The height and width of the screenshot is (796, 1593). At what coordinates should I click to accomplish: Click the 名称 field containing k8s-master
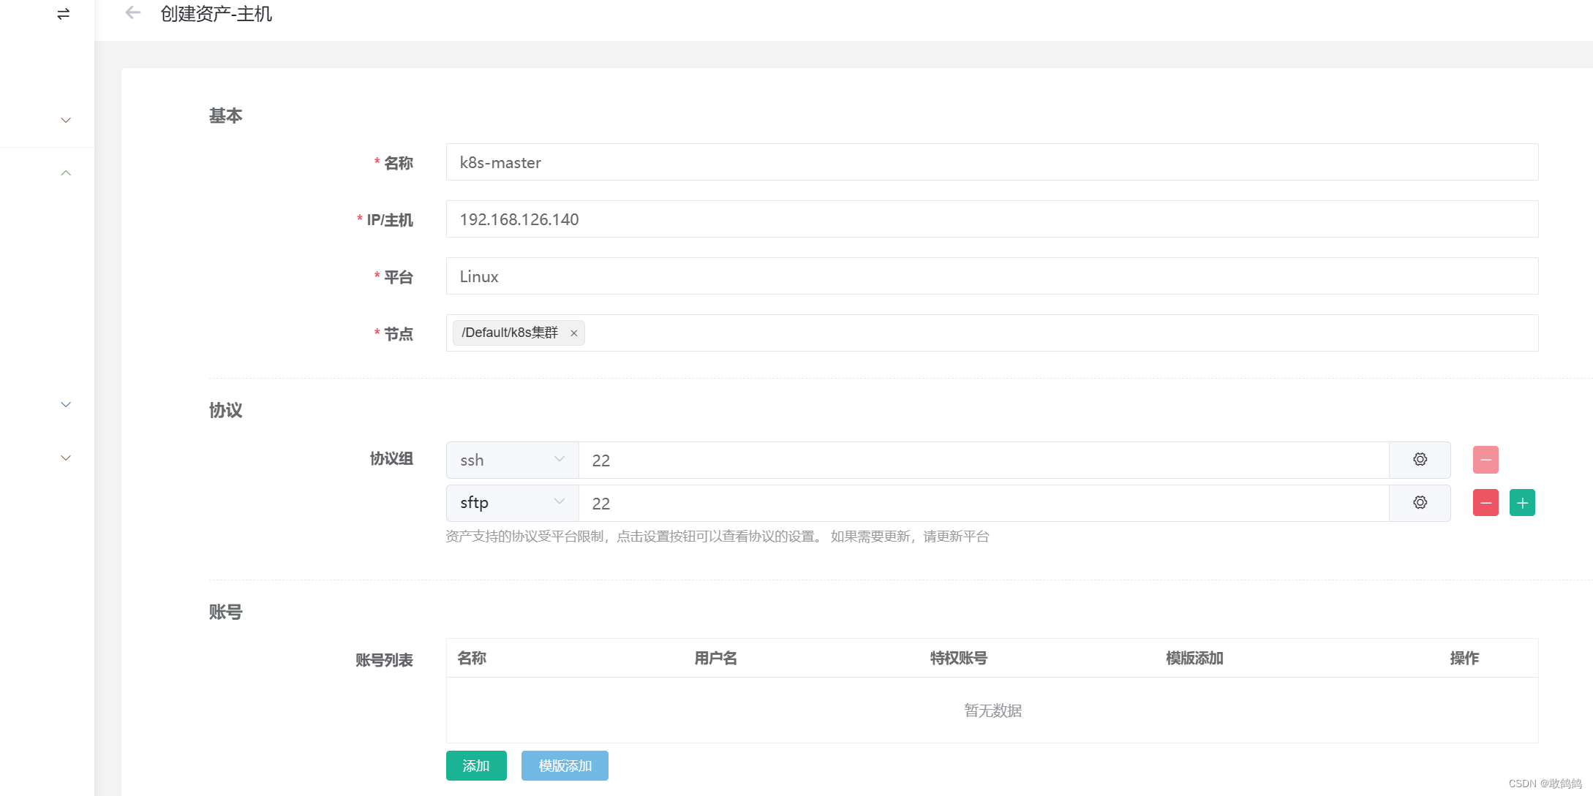(x=992, y=162)
